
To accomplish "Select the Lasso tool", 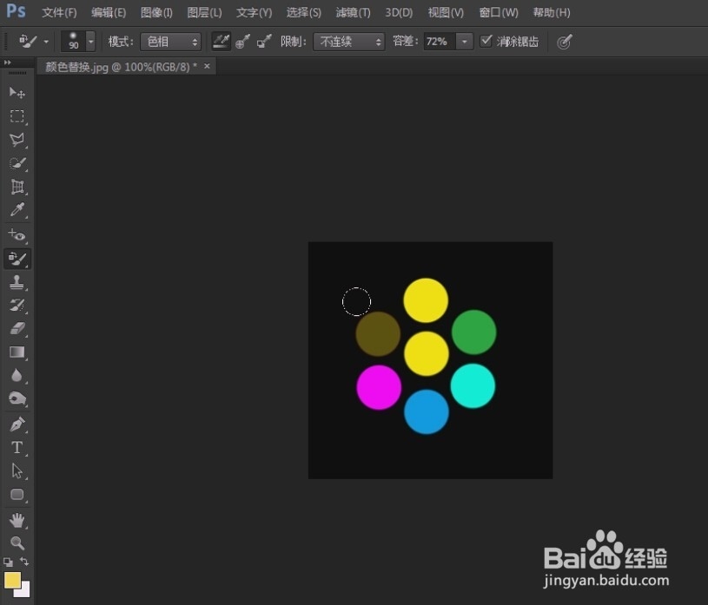I will tap(17, 140).
